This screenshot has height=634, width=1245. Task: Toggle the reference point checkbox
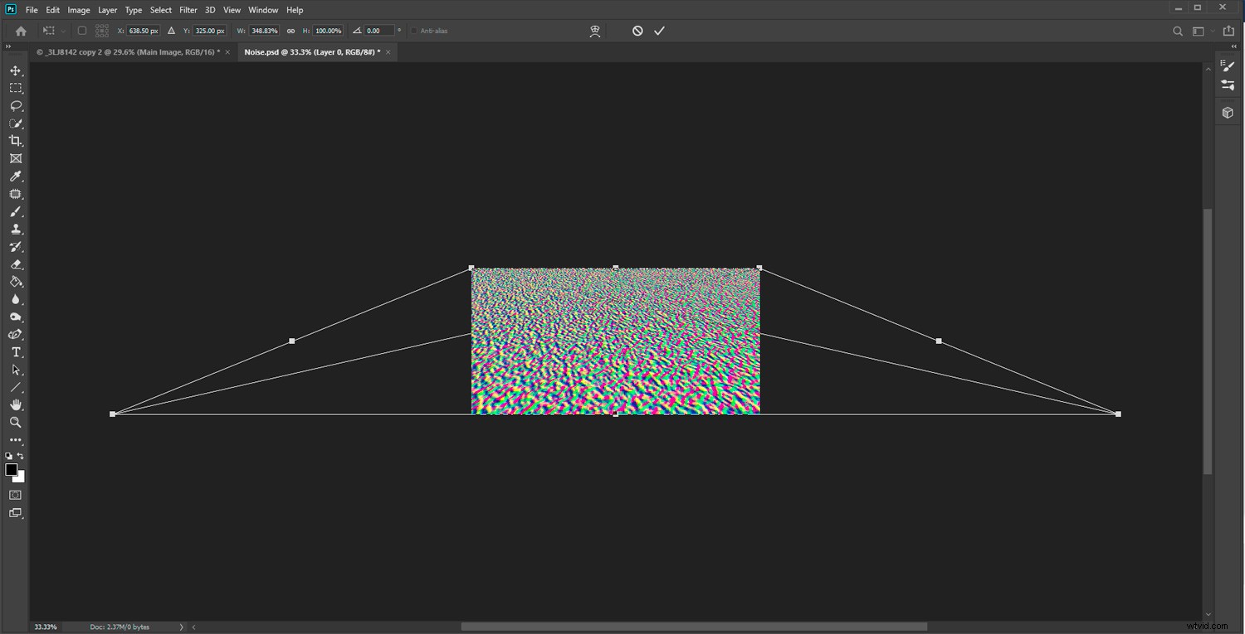tap(81, 31)
